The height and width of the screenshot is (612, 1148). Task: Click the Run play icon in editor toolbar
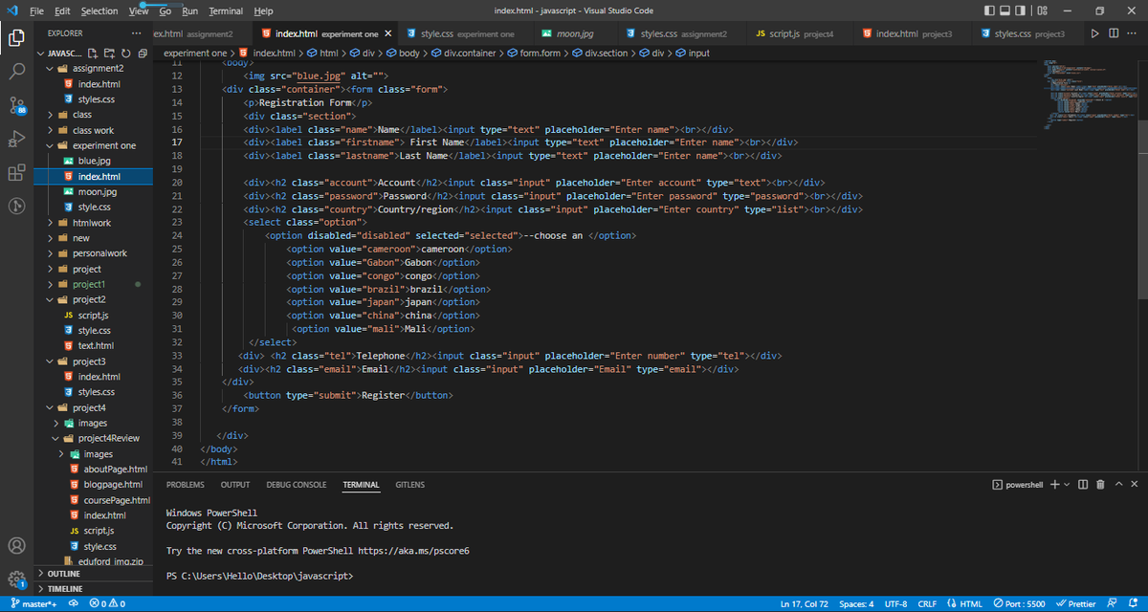[1095, 33]
